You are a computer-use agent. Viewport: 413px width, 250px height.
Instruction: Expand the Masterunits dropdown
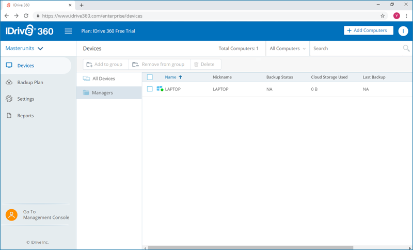24,49
